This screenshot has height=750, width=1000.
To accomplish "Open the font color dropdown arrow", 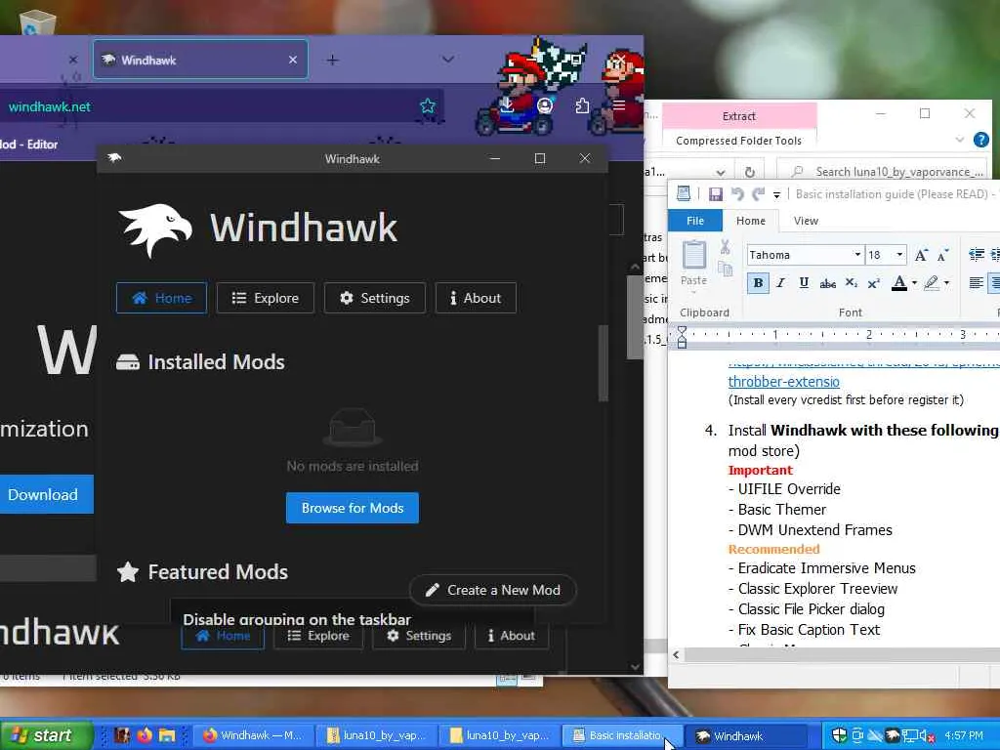I will [x=914, y=283].
